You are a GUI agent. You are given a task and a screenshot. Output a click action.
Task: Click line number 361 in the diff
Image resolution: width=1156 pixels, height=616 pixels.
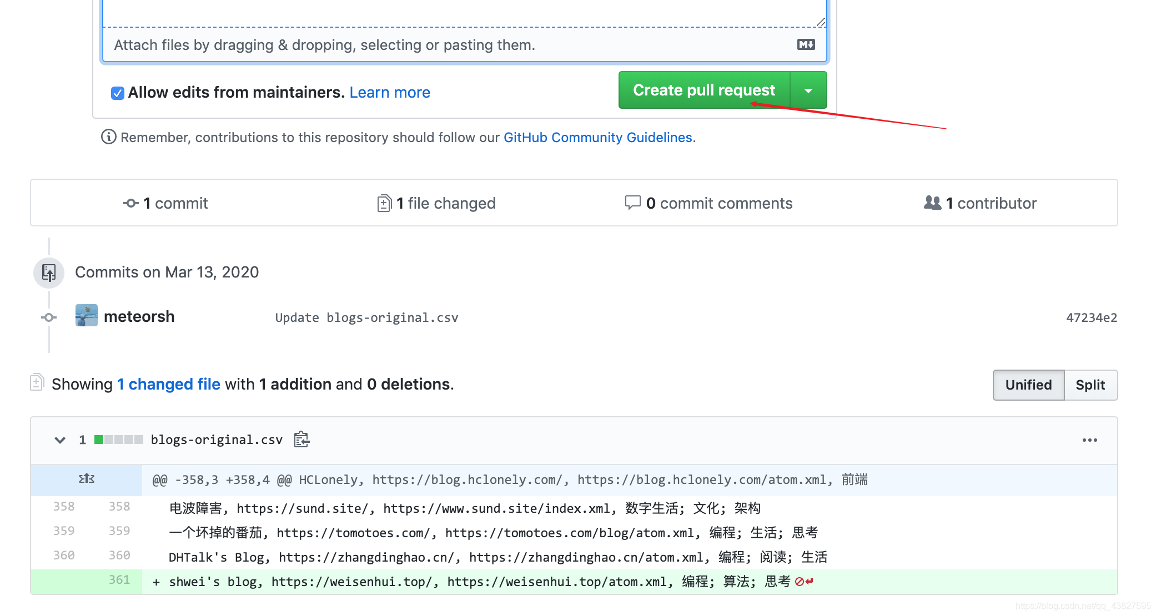(119, 580)
